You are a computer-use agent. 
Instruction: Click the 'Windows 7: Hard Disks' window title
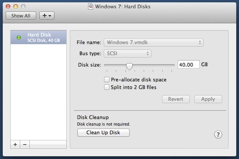click(x=123, y=7)
